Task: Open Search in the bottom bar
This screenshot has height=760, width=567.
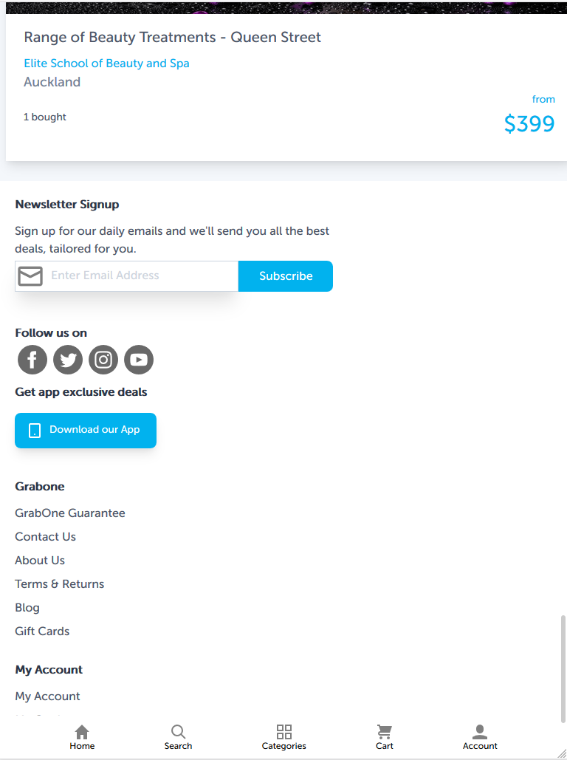Action: [178, 737]
